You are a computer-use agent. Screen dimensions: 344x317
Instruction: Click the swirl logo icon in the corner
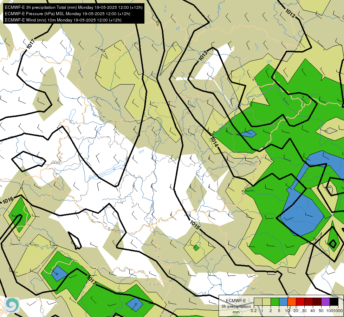pos(12,305)
